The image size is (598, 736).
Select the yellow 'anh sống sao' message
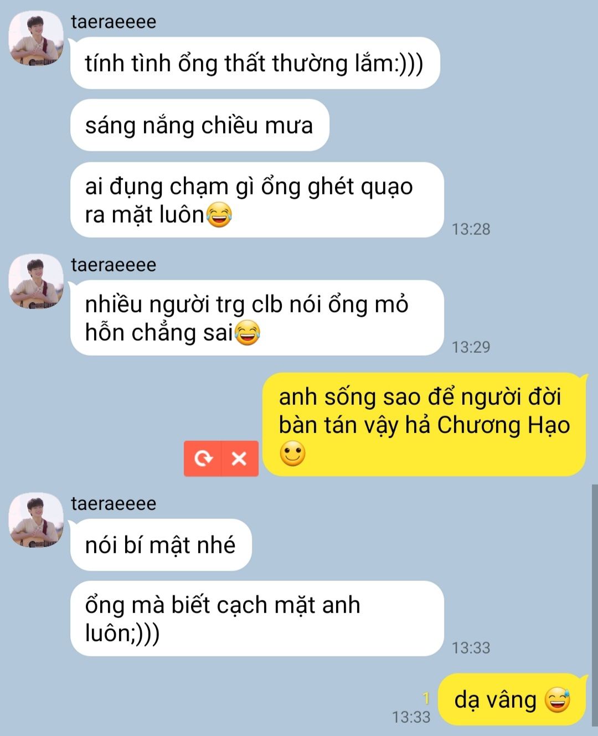pos(424,424)
